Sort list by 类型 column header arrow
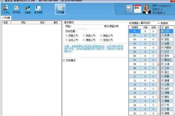 click(11, 23)
